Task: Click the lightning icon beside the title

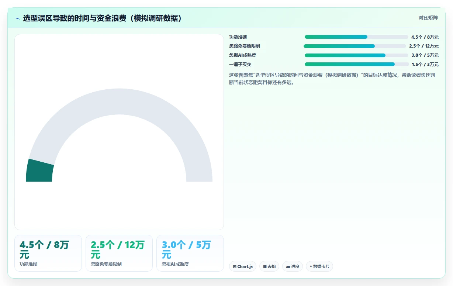Action: tap(17, 18)
